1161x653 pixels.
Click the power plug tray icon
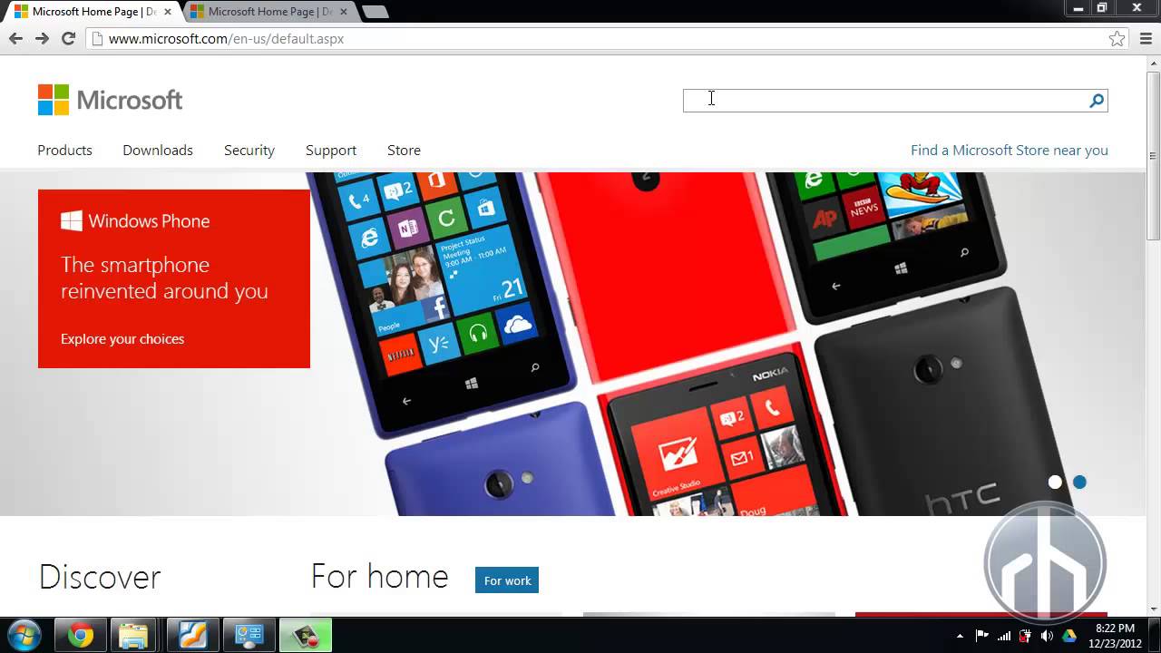[1025, 636]
